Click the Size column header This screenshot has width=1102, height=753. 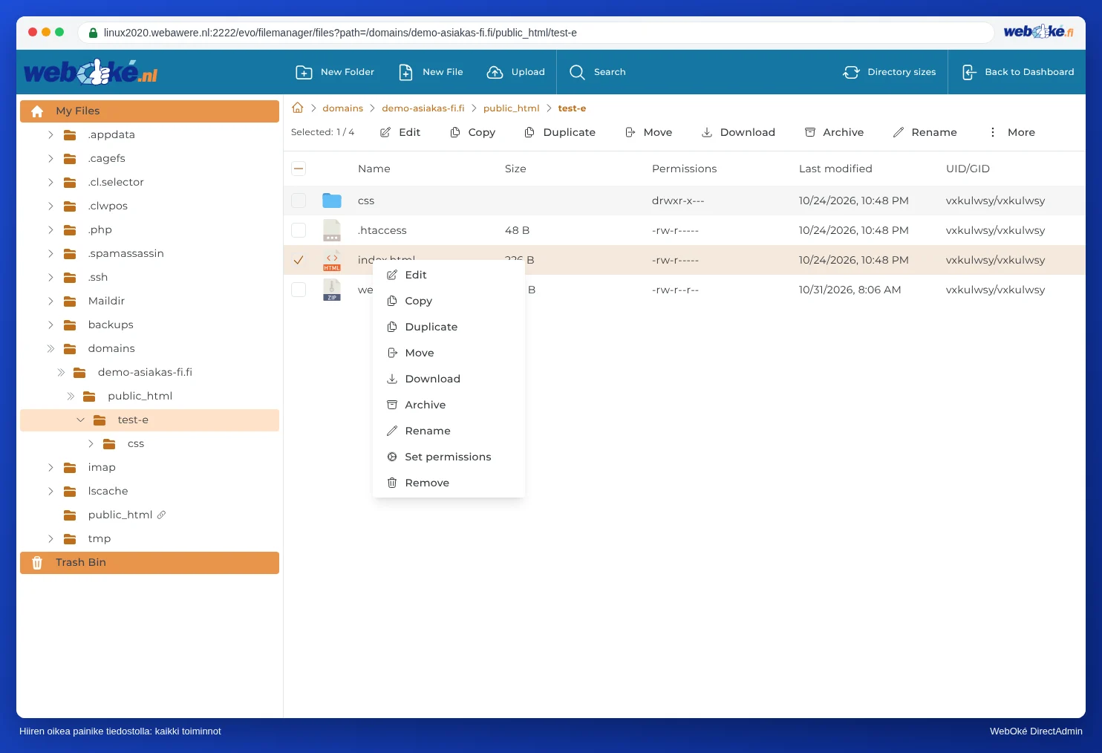pos(515,169)
